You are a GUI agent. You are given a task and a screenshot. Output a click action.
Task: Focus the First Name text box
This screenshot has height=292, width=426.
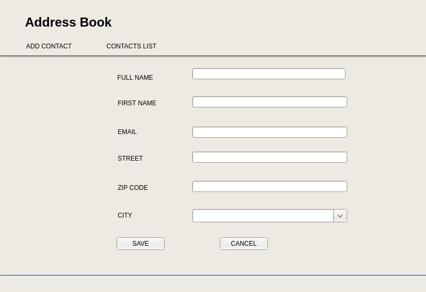click(270, 102)
